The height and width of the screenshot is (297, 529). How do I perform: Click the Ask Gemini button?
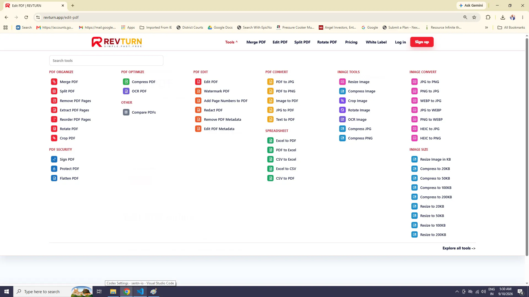pyautogui.click(x=471, y=5)
